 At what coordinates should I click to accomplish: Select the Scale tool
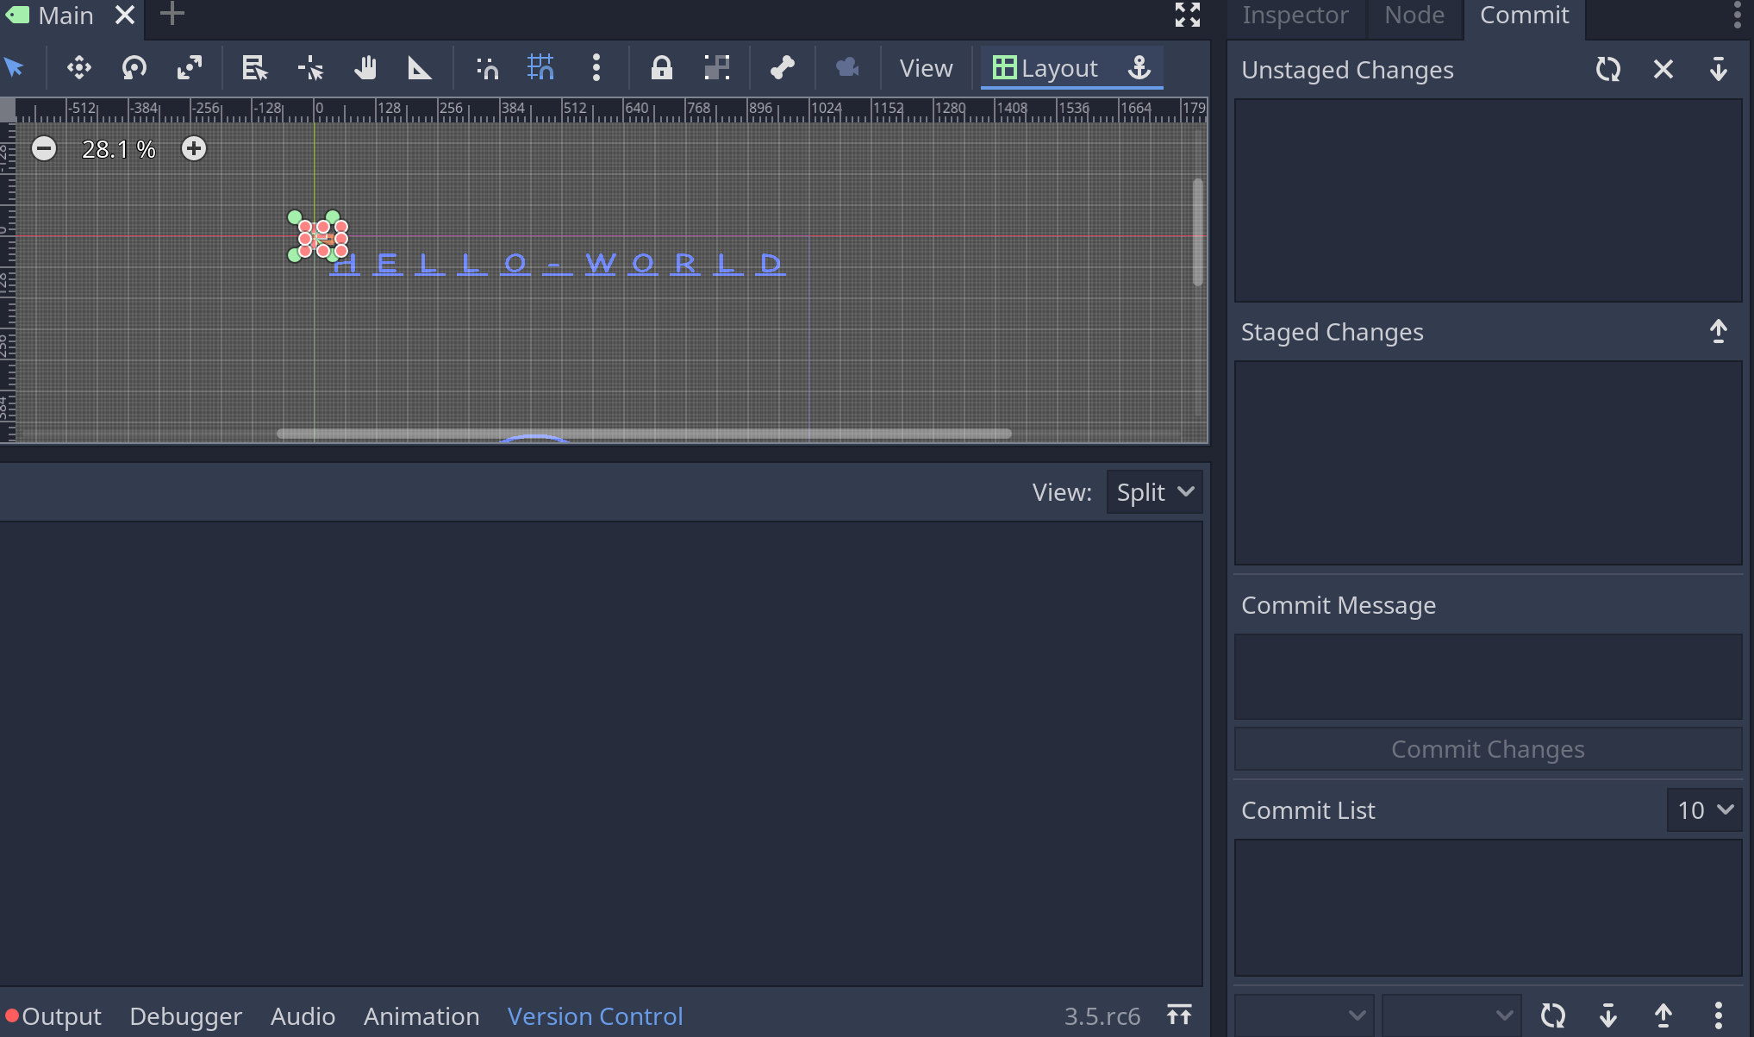(190, 68)
